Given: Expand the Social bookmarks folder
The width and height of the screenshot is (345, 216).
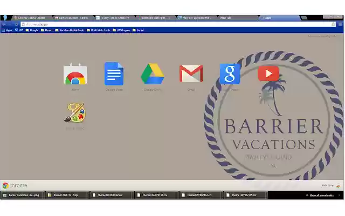Looking at the screenshot, I should [x=138, y=30].
